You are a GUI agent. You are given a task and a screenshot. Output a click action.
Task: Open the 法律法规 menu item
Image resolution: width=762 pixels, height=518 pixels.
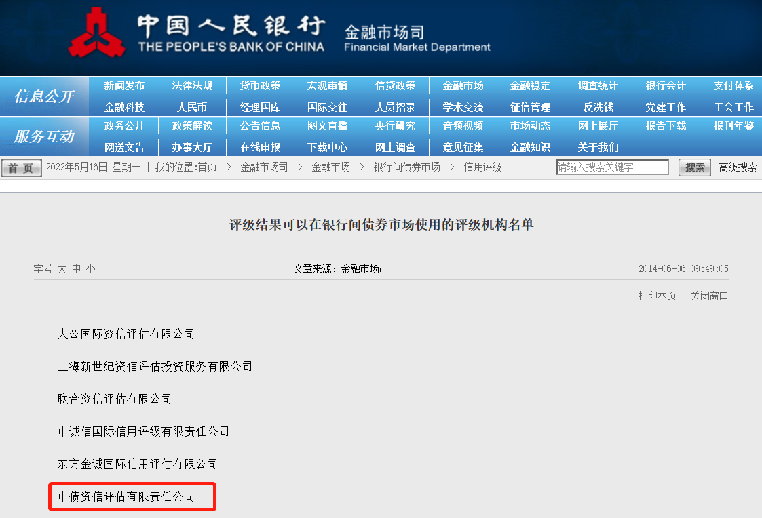click(x=193, y=86)
